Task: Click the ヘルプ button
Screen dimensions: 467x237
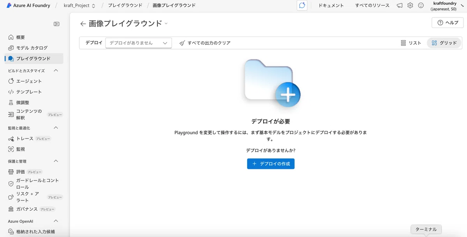Action: [x=448, y=23]
